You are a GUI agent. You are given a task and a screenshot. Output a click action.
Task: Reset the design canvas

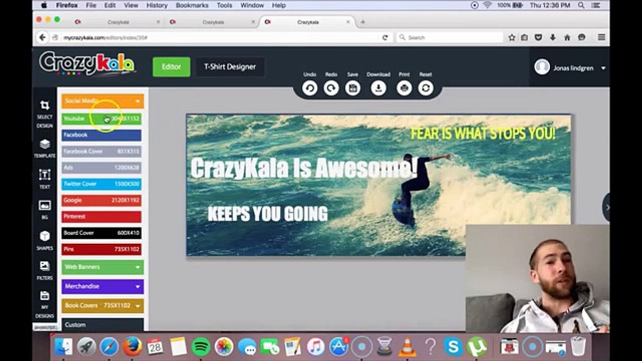[x=425, y=88]
